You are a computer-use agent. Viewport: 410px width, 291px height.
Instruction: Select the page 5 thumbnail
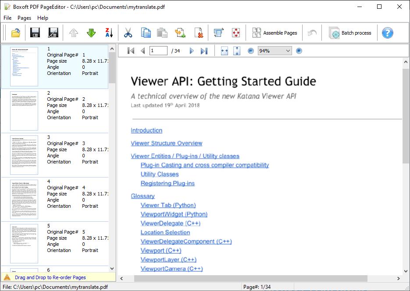pos(24,244)
